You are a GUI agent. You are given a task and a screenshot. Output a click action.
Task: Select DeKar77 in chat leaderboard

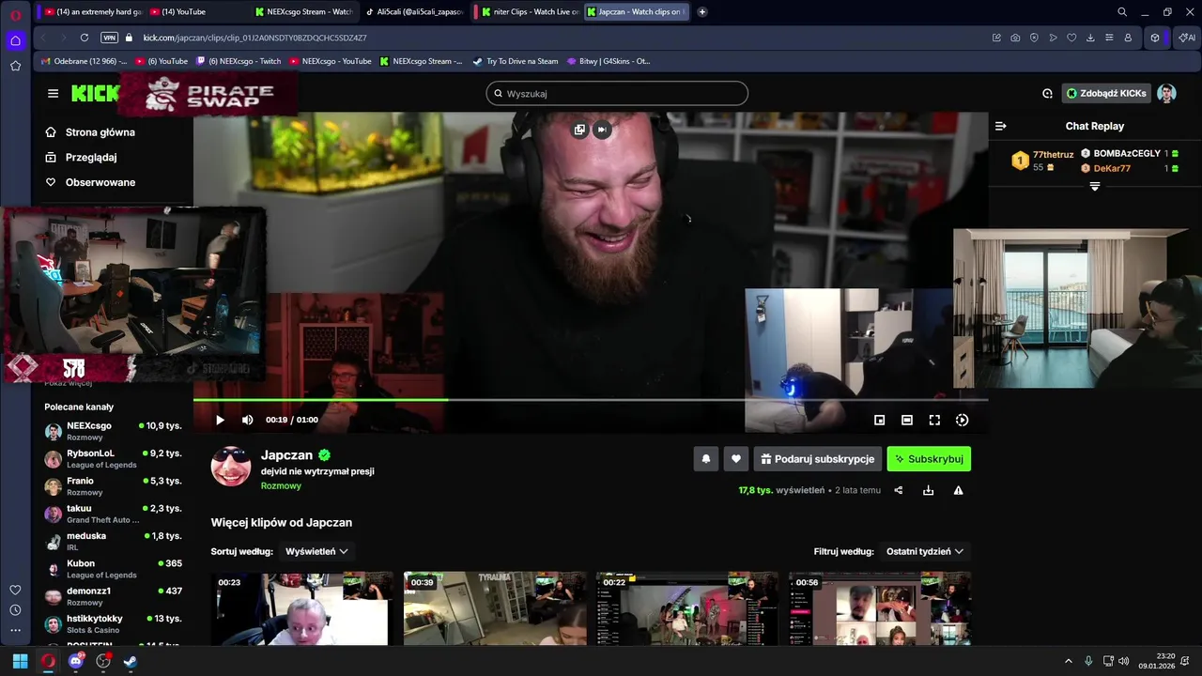pos(1112,168)
